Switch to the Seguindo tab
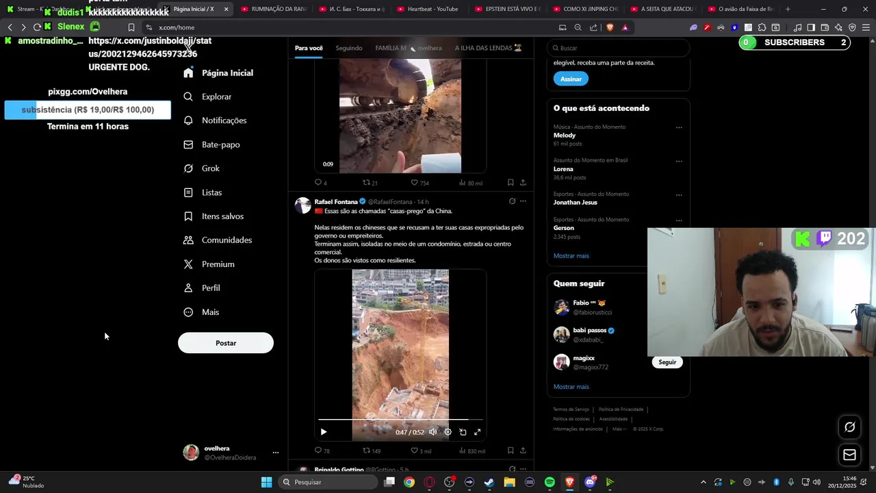This screenshot has width=876, height=493. click(x=349, y=48)
